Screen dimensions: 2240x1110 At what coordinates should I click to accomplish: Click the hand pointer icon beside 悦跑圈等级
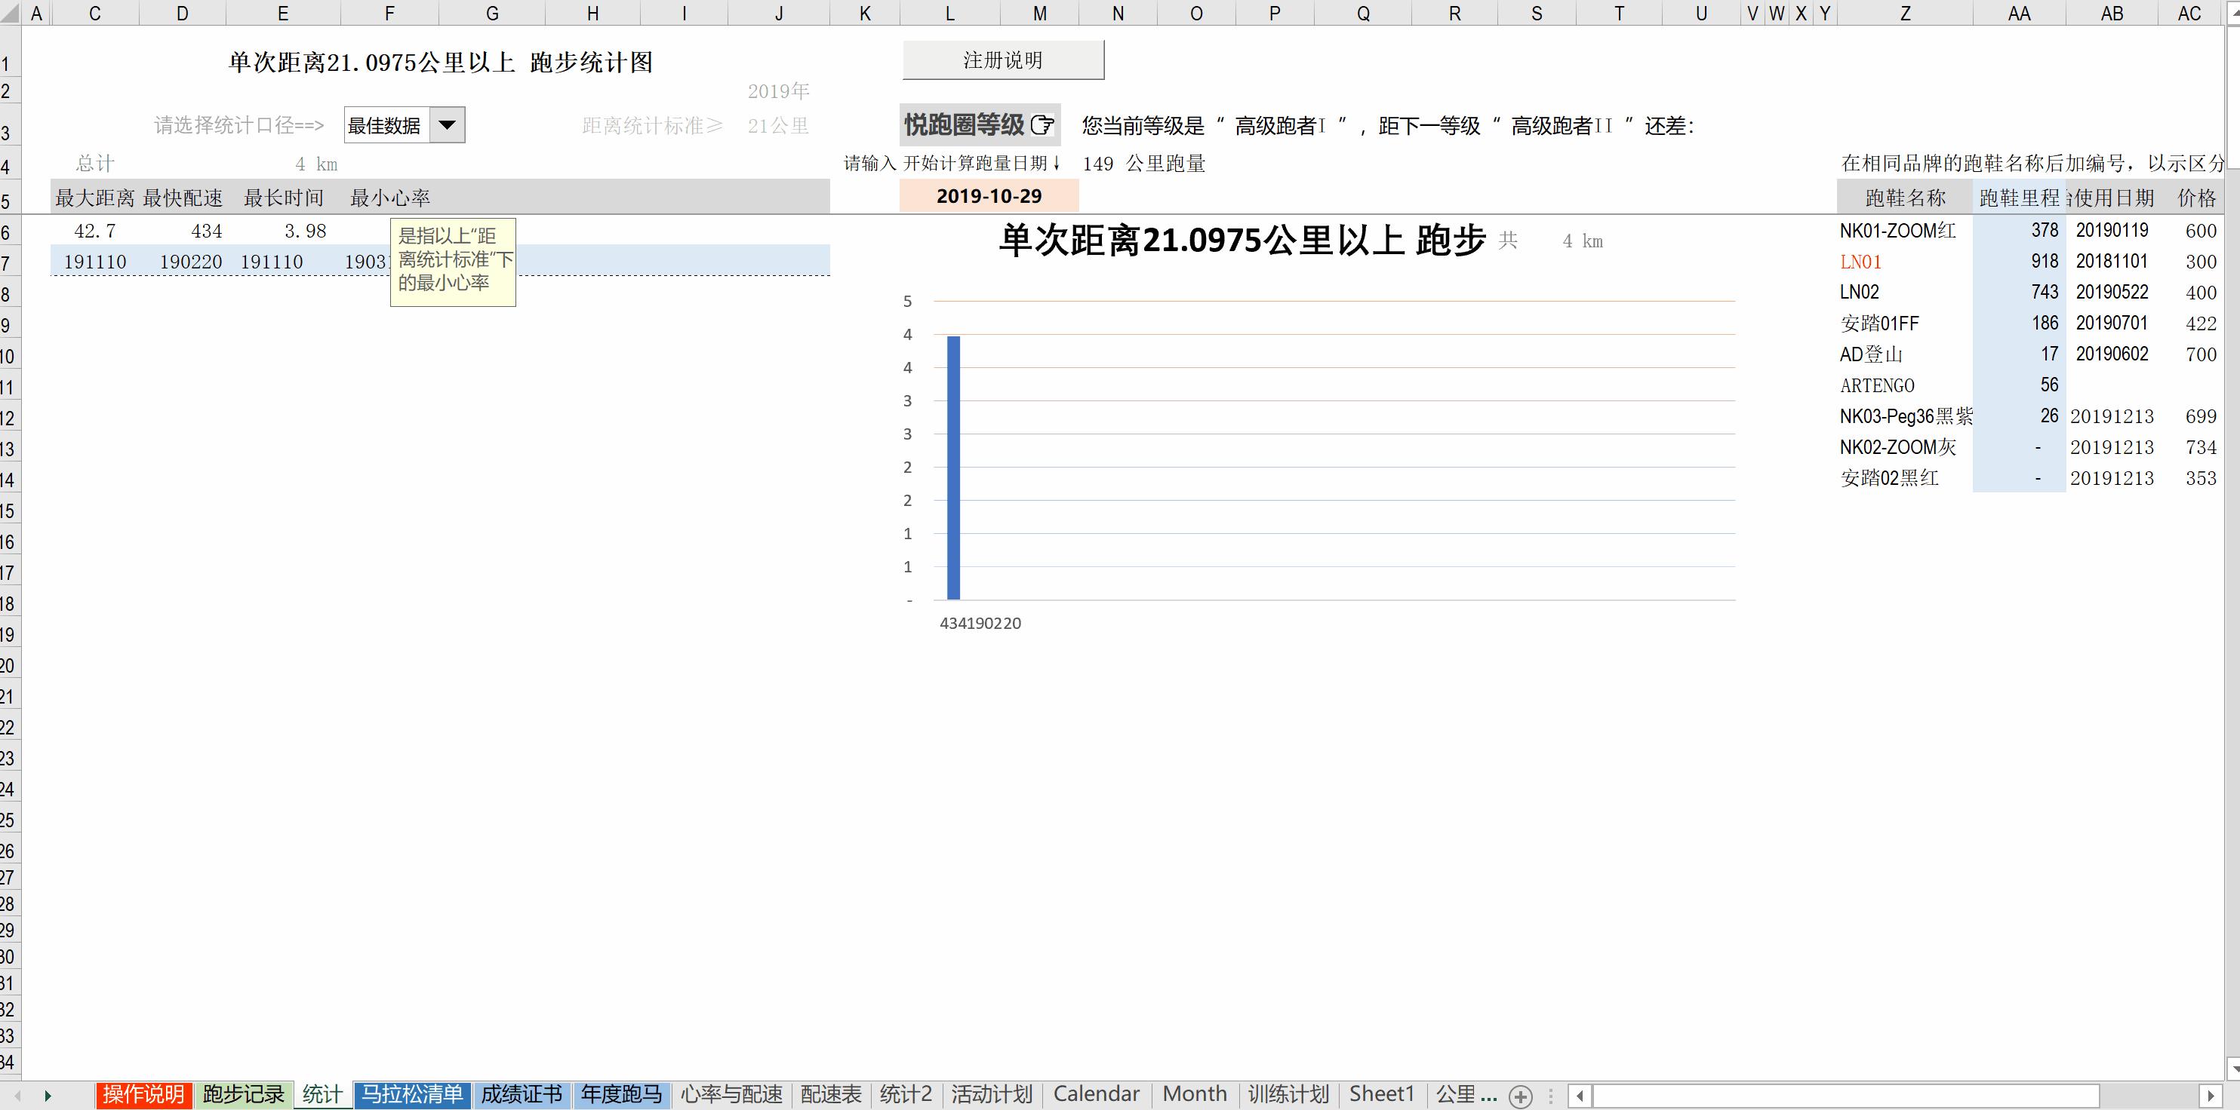pos(1042,125)
